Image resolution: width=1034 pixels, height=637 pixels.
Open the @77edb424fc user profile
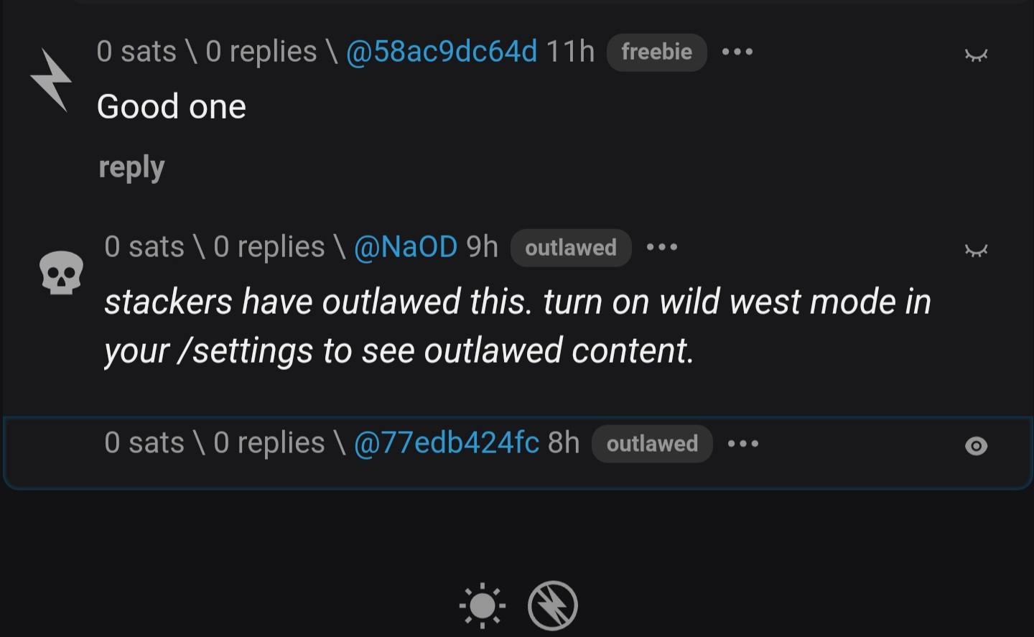pos(446,443)
